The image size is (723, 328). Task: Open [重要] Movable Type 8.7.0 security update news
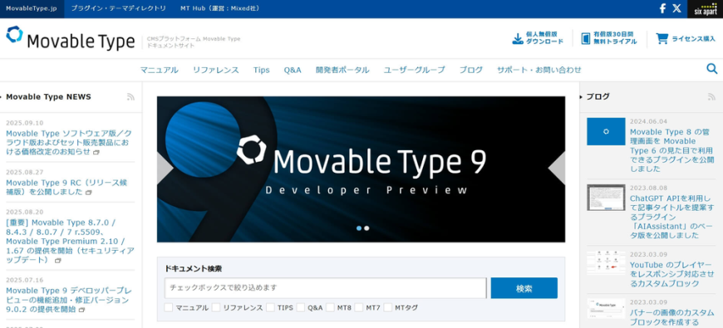coord(70,242)
